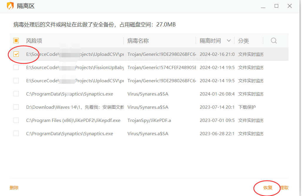Expand the 隔离时间 sort dropdown arrow
This screenshot has width=302, height=196.
pos(229,41)
